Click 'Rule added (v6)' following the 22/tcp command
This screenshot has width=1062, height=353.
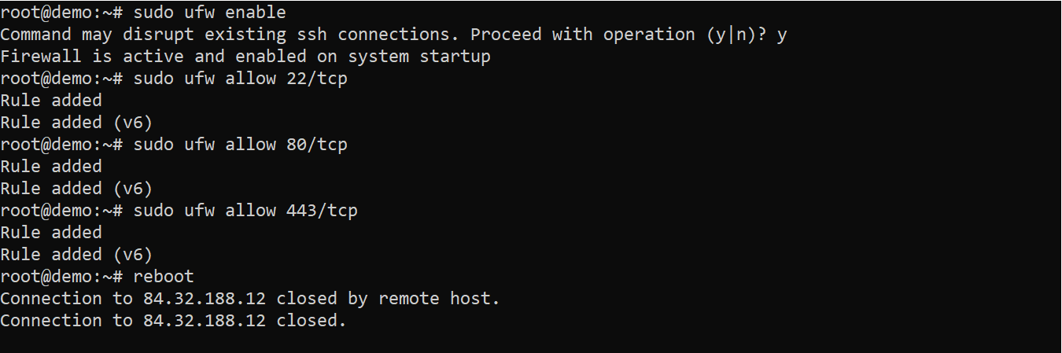(76, 123)
